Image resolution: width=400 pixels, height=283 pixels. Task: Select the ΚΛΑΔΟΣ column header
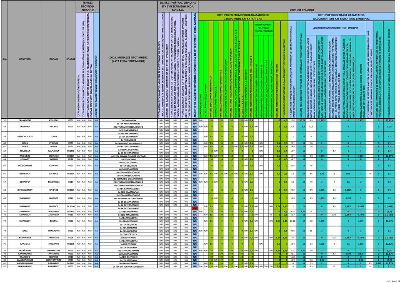tap(71, 59)
